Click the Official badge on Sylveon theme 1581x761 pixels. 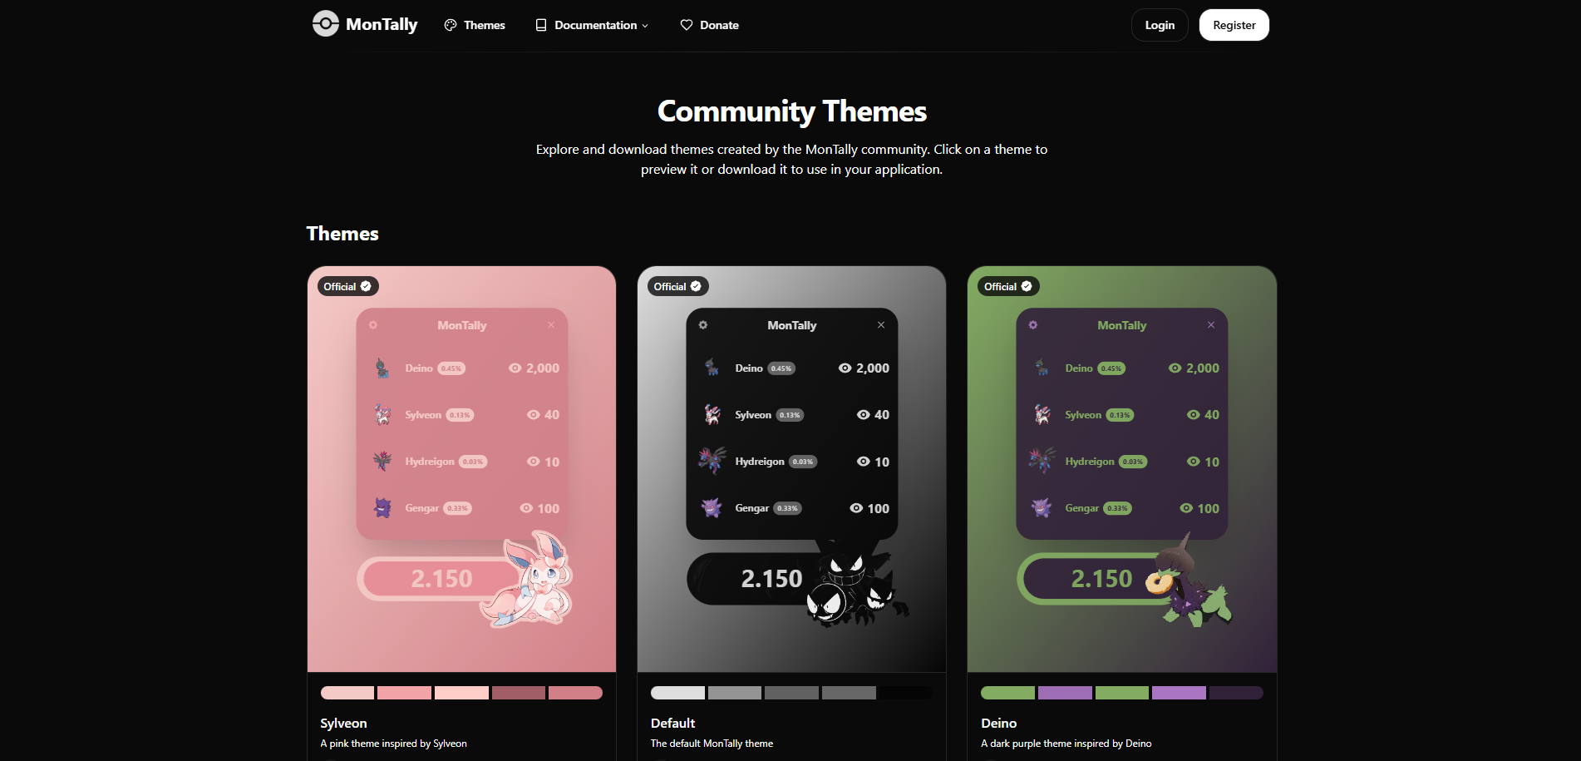[x=347, y=286]
